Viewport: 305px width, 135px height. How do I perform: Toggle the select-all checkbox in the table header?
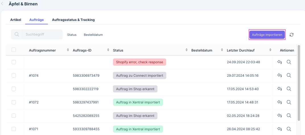14,50
